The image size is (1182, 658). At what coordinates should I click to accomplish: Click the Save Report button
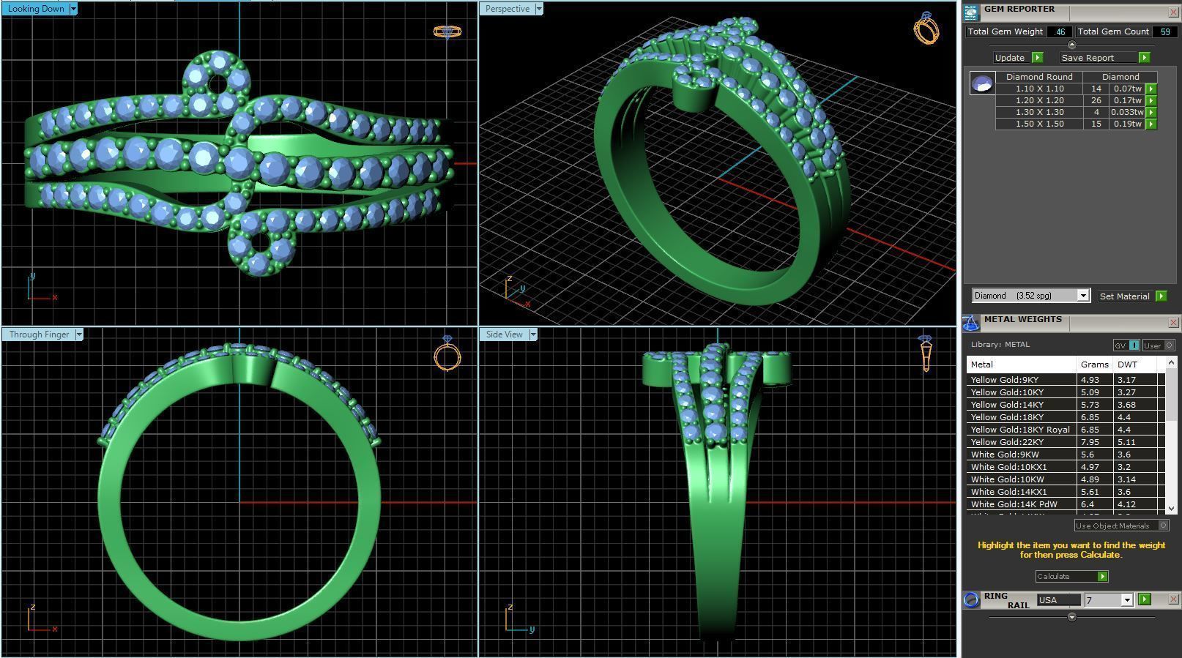coord(1105,58)
